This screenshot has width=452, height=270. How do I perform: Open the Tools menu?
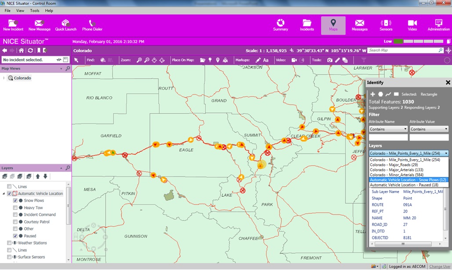[35, 11]
